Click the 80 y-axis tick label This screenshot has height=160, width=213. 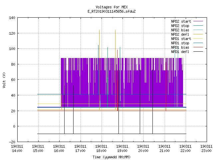pos(13,64)
